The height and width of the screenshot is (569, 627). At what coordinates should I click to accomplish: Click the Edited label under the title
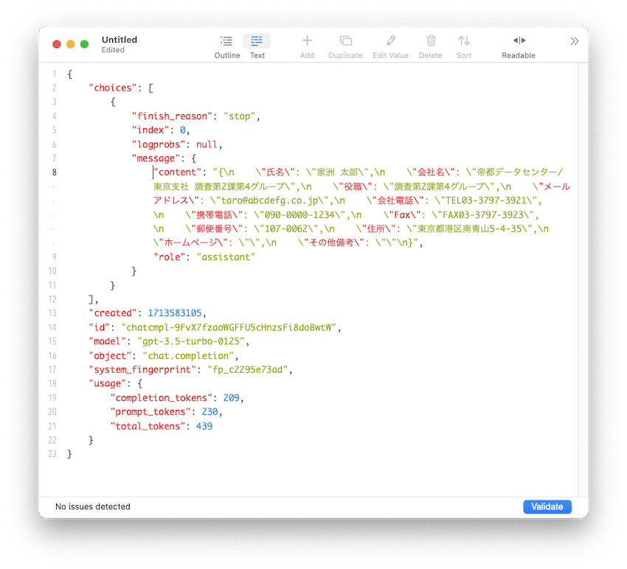point(113,50)
